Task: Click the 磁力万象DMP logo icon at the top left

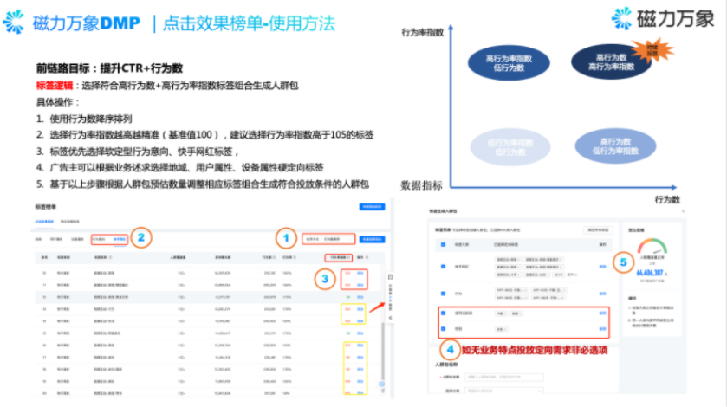Action: tap(14, 22)
